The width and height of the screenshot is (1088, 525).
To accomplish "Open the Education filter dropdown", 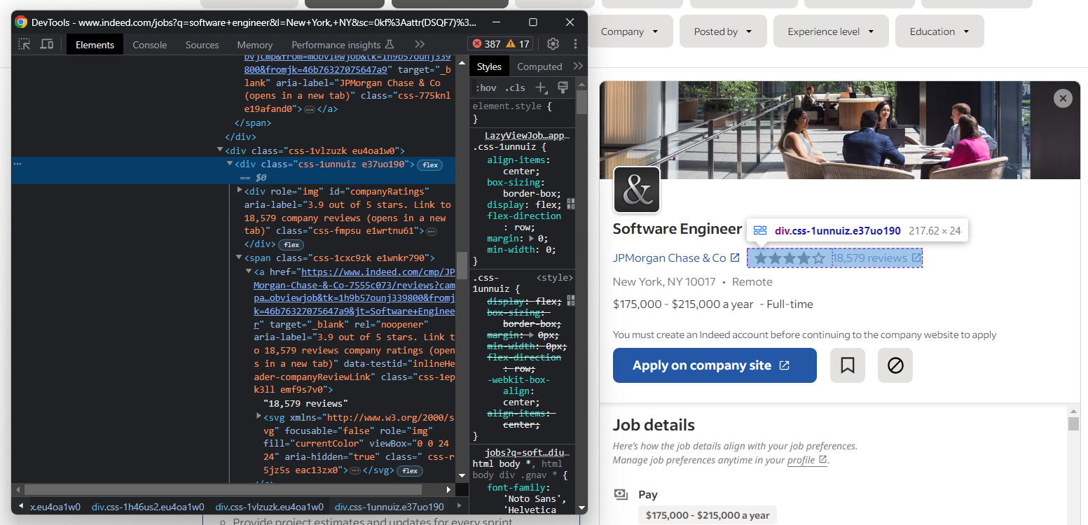I will tap(939, 31).
